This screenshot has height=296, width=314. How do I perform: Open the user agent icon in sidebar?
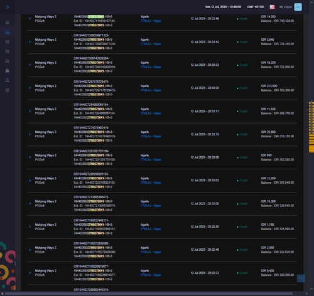(8, 80)
